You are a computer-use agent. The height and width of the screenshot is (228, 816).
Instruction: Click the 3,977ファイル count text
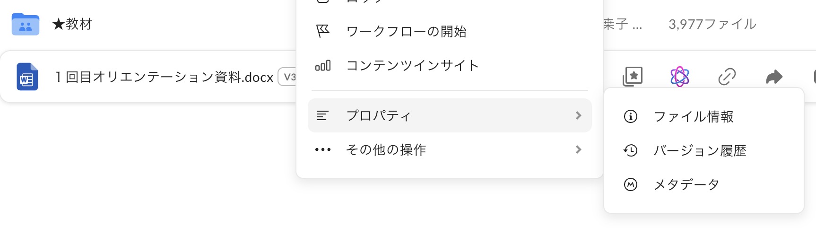coord(712,24)
